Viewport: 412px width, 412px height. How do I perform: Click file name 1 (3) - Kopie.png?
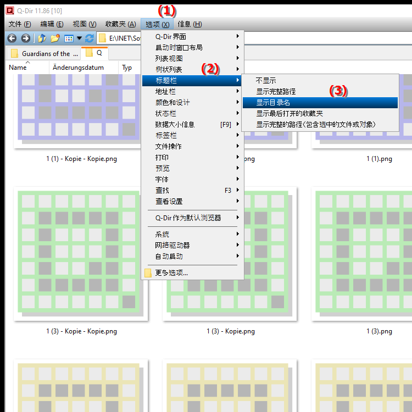click(x=231, y=331)
